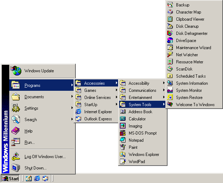The width and height of the screenshot is (223, 183).
Task: Click the Maintenance Wizard icon
Action: point(170,48)
